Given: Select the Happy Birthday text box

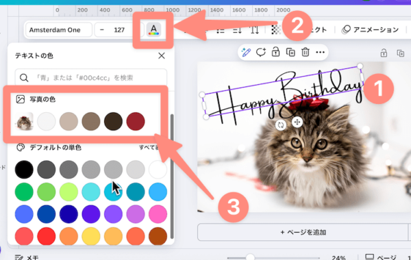Looking at the screenshot, I should (x=283, y=91).
